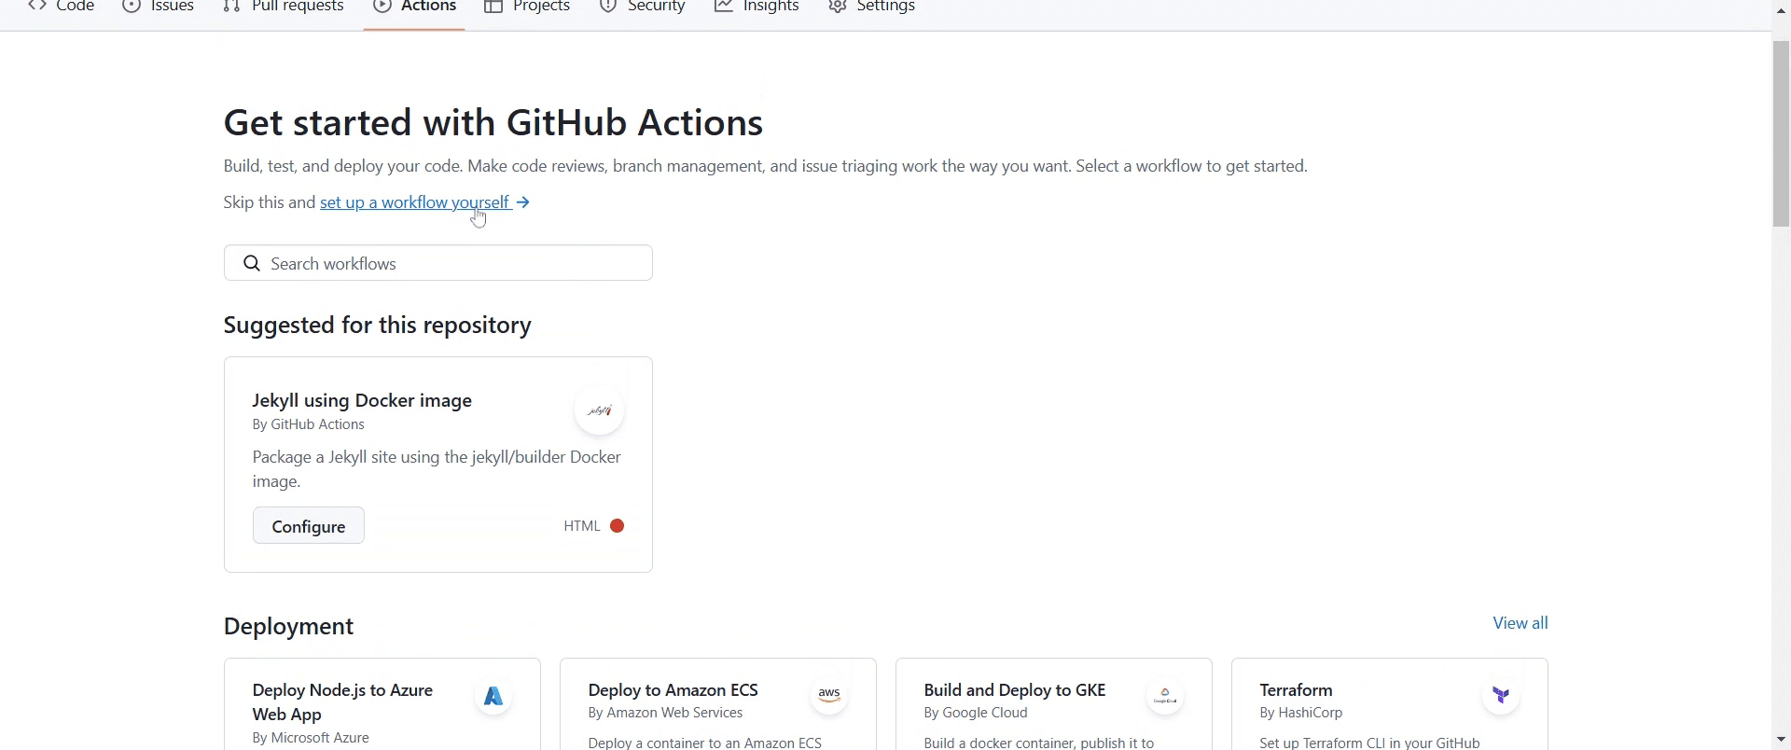The height and width of the screenshot is (750, 1791).
Task: Click the Security shield icon
Action: click(608, 7)
